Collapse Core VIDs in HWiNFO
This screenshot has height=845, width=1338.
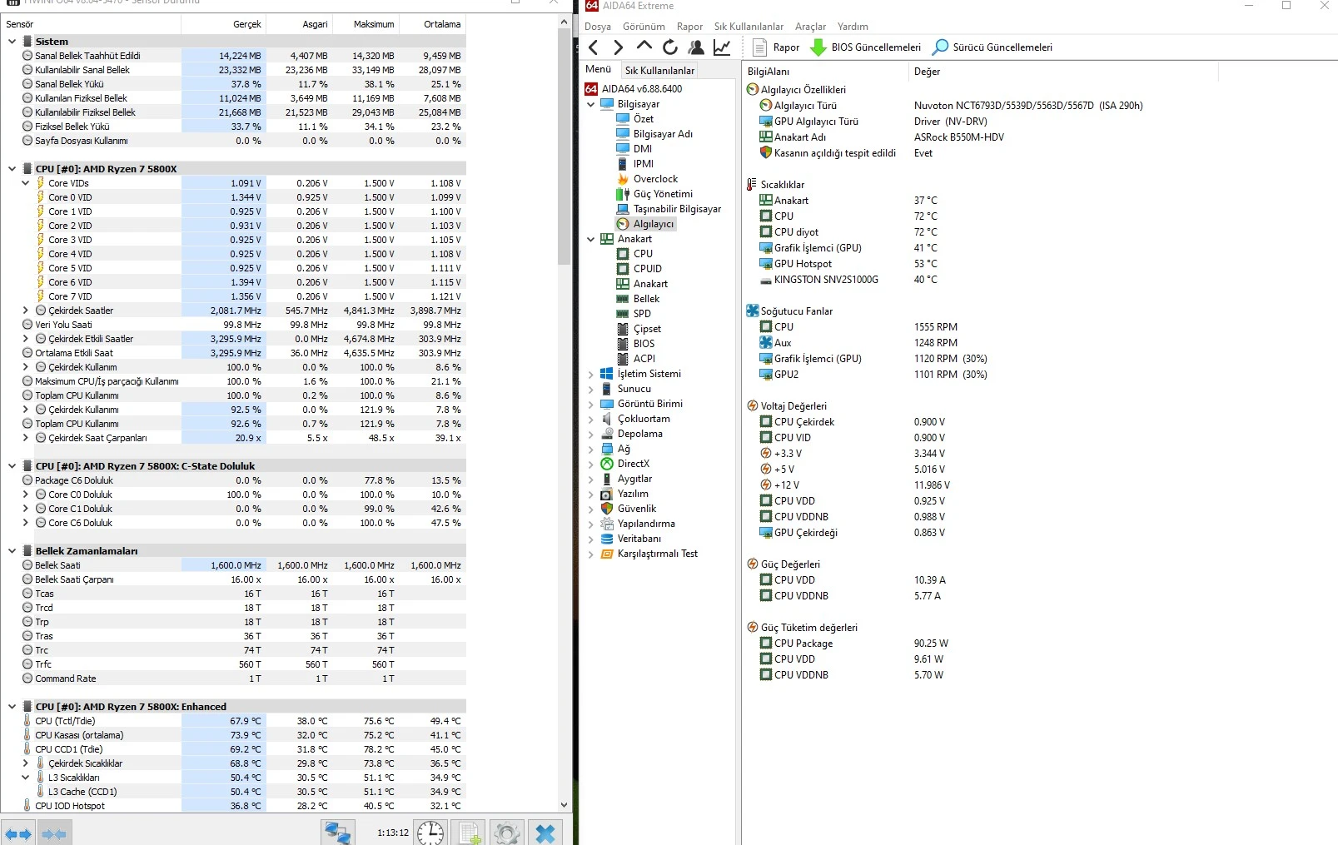pyautogui.click(x=26, y=183)
